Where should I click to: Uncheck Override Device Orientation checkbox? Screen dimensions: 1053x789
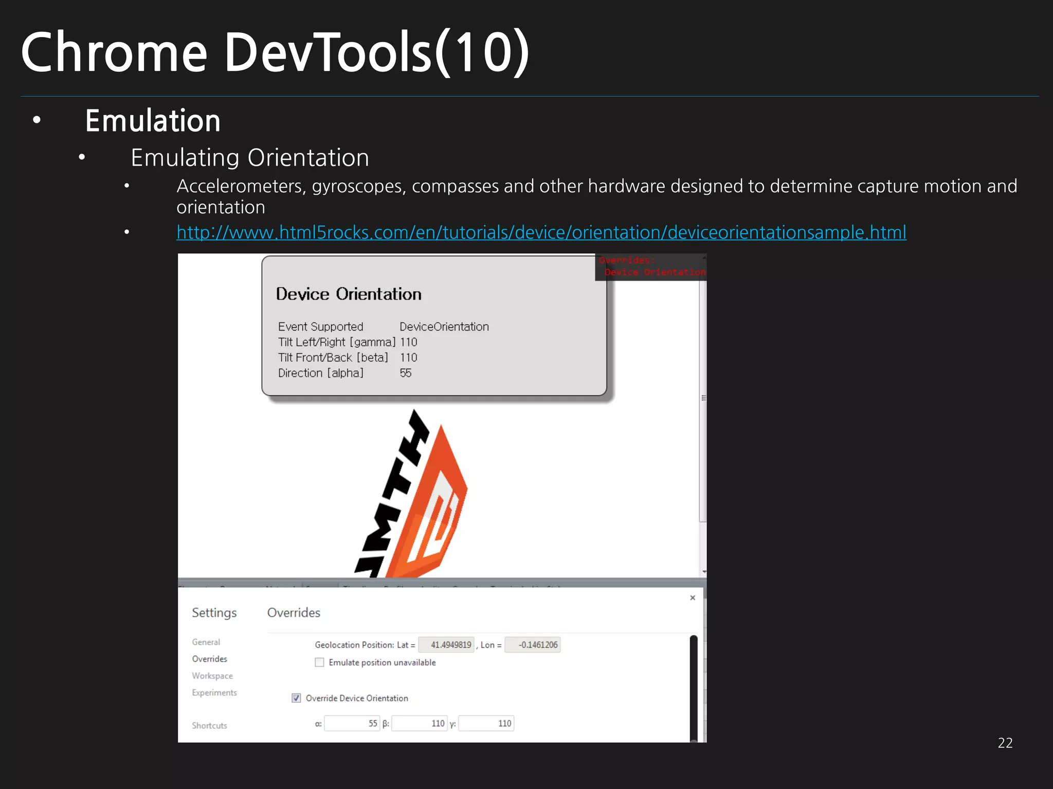click(x=296, y=698)
